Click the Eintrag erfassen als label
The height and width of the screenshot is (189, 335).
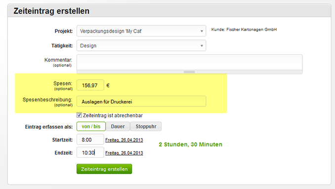(49, 127)
